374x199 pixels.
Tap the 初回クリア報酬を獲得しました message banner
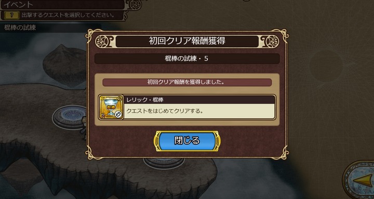pos(187,82)
